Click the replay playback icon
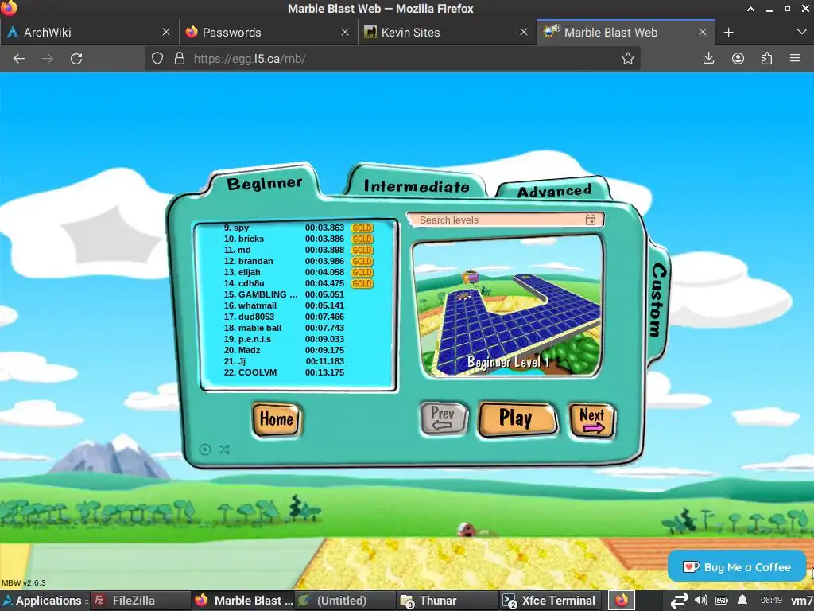 pyautogui.click(x=204, y=449)
